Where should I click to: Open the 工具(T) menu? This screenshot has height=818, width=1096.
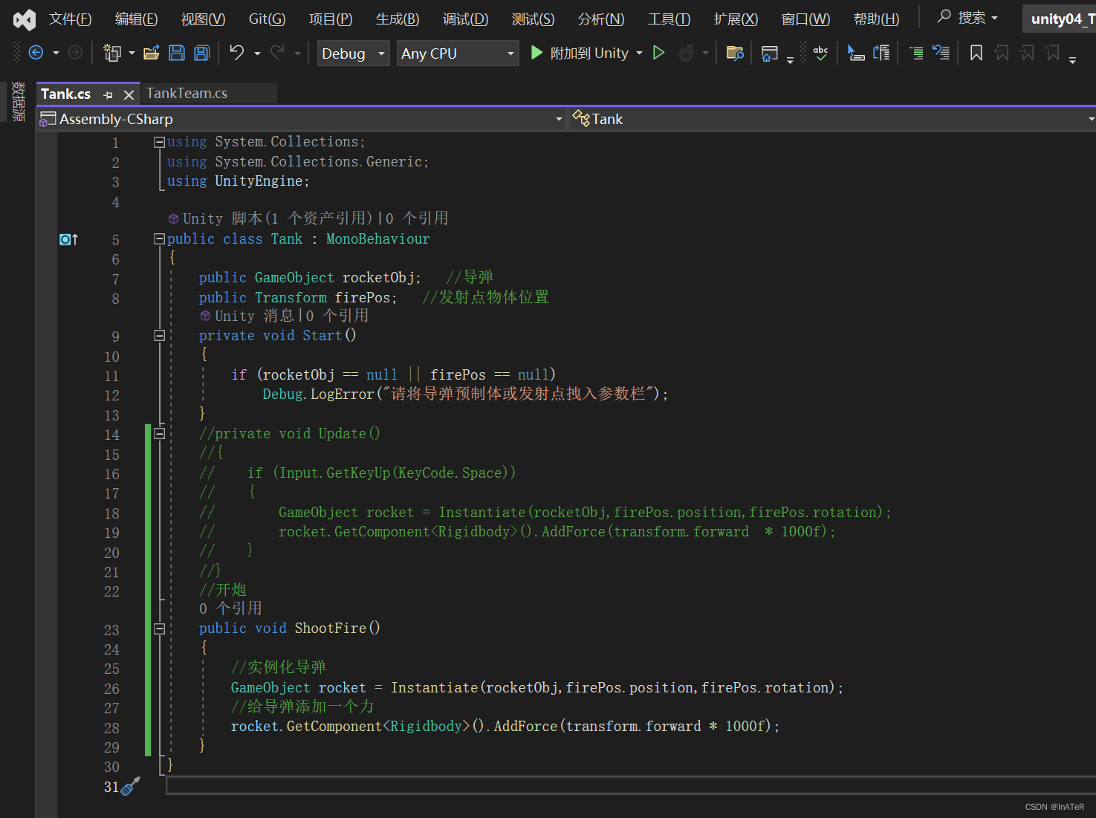coord(667,19)
